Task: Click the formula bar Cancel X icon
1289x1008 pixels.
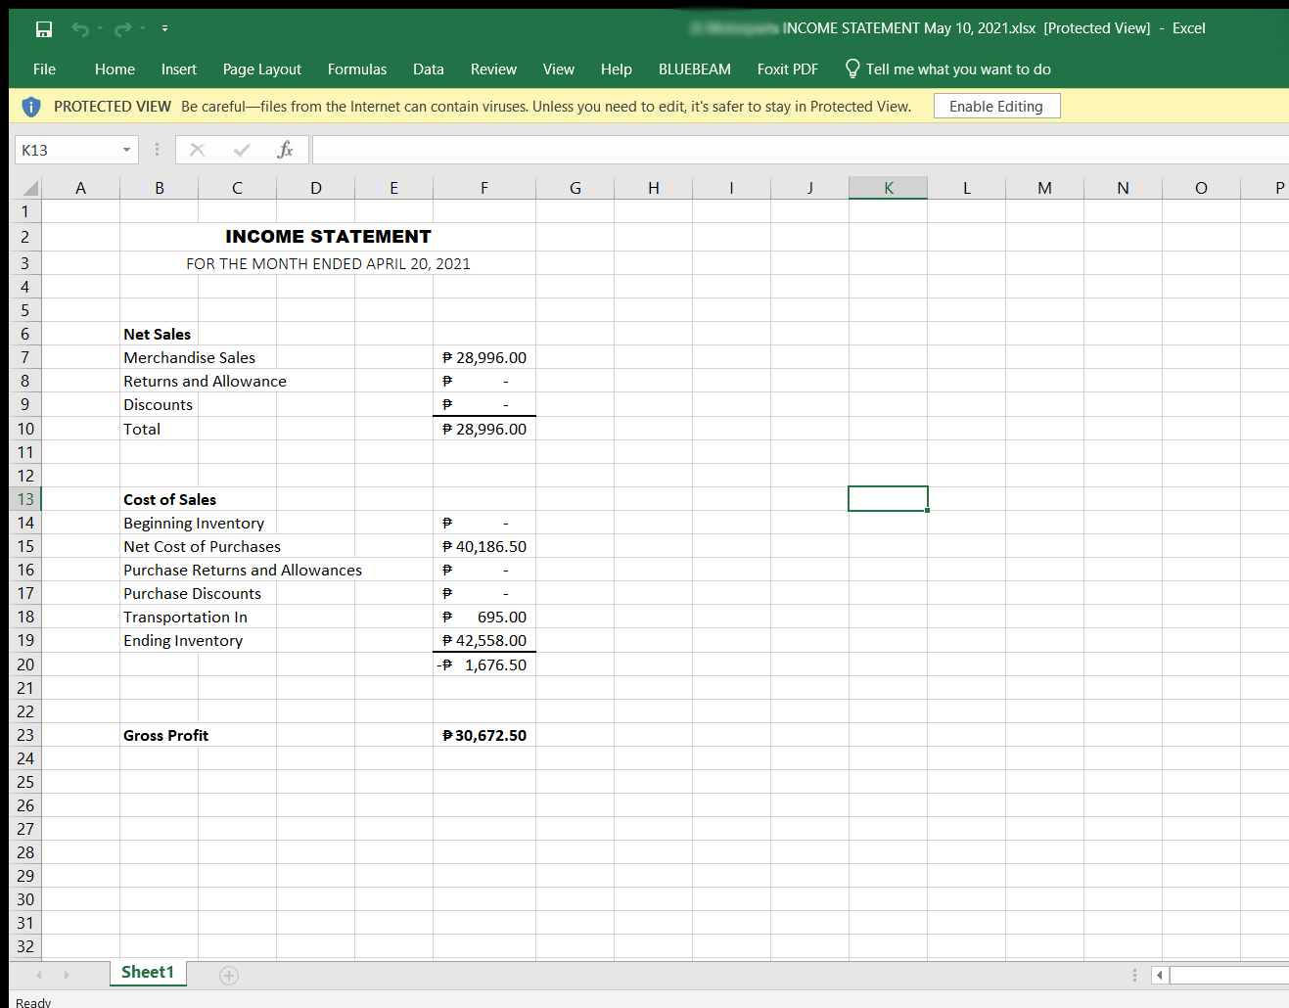Action: [x=197, y=150]
